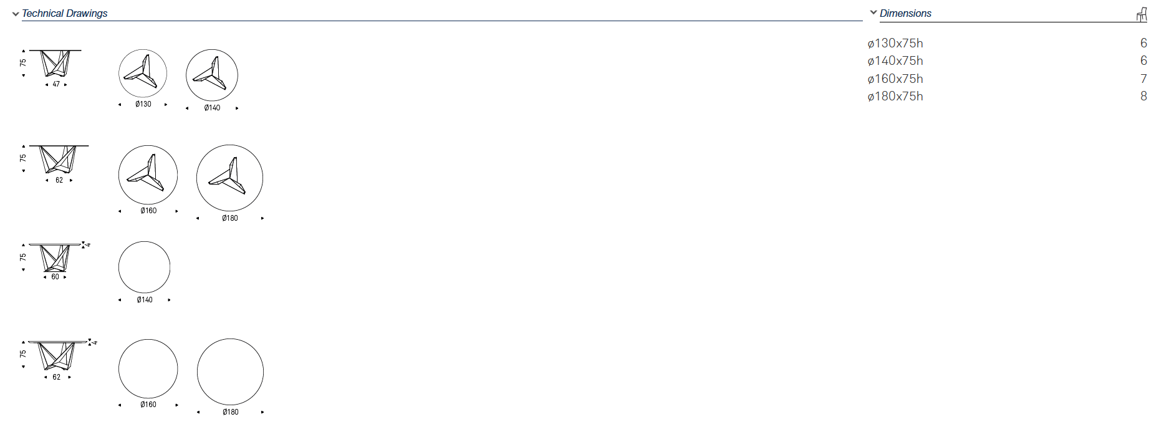Select the ø180x75h dimension row
Screen dimensions: 1164x442
click(x=1007, y=96)
